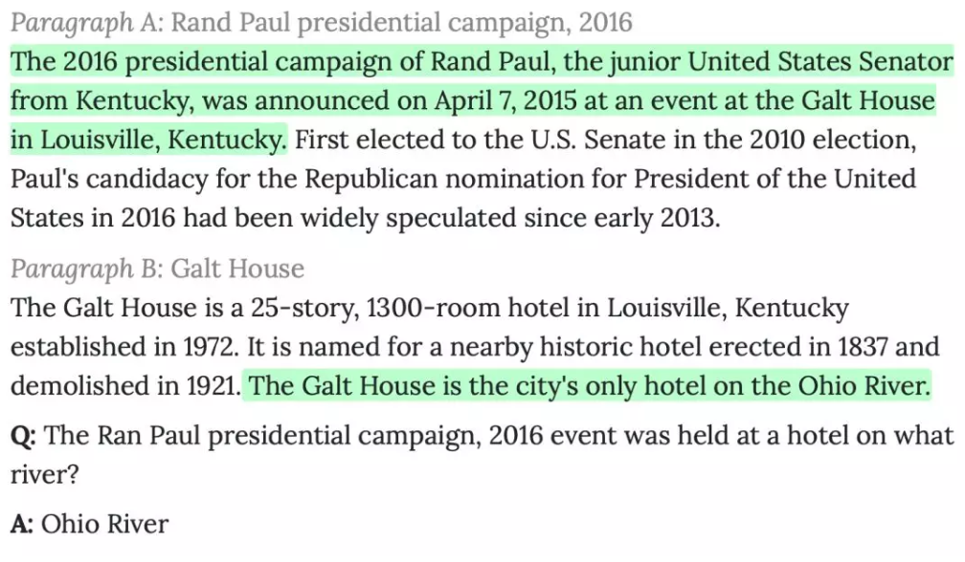Click the word 'river?' ending the question
This screenshot has height=562, width=965.
point(45,475)
